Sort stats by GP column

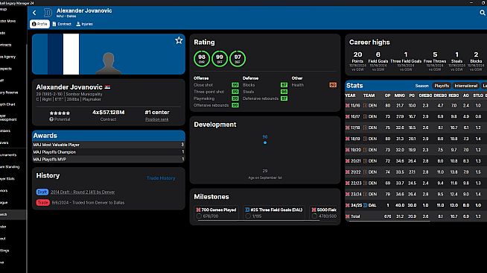(x=387, y=95)
